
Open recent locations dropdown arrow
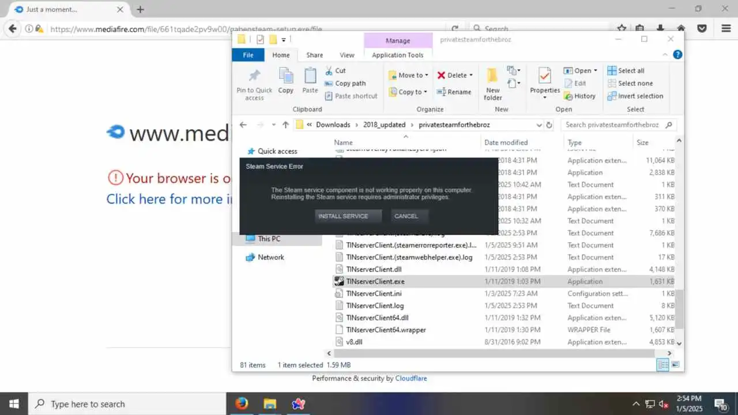point(273,124)
